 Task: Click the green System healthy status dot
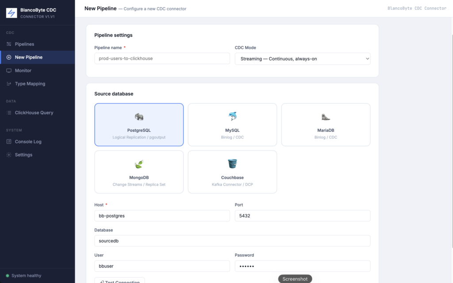click(x=8, y=276)
